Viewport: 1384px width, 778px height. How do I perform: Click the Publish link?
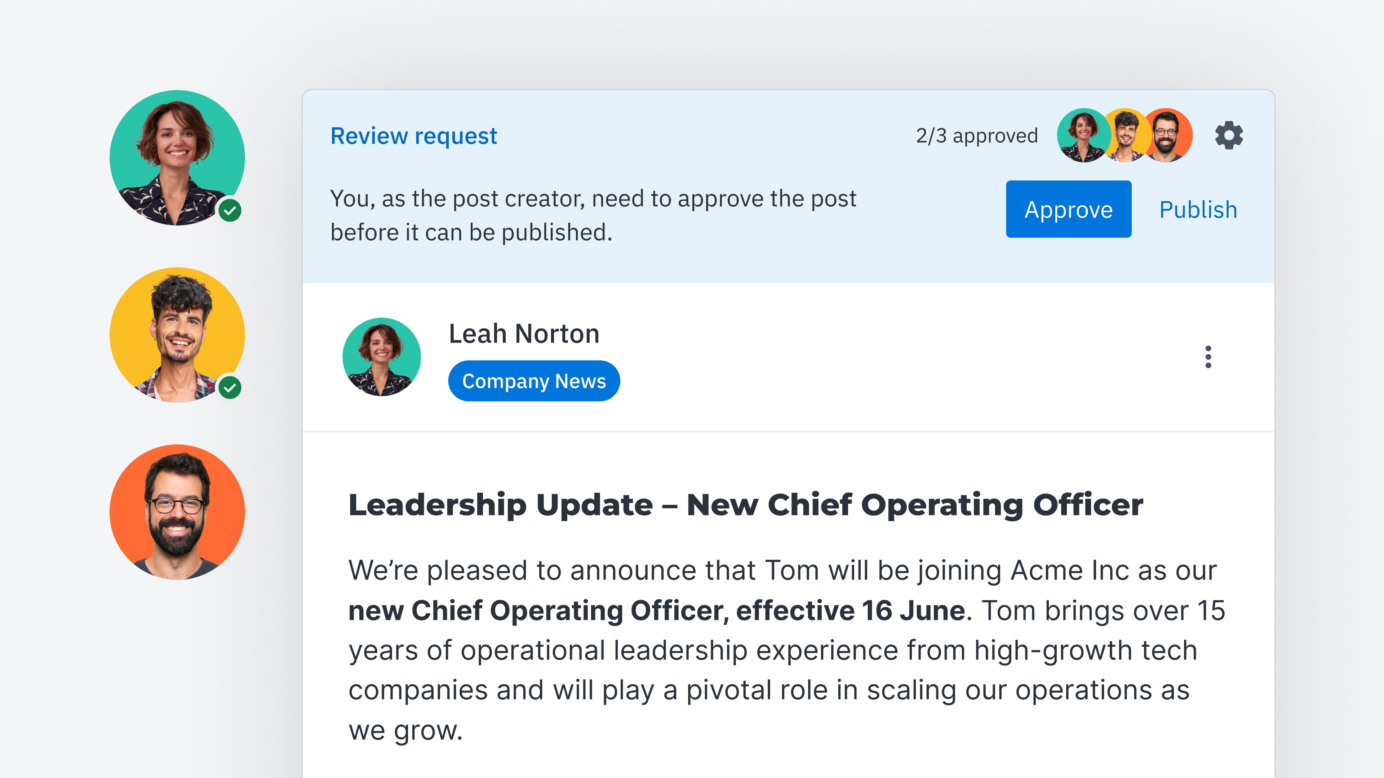coord(1198,209)
